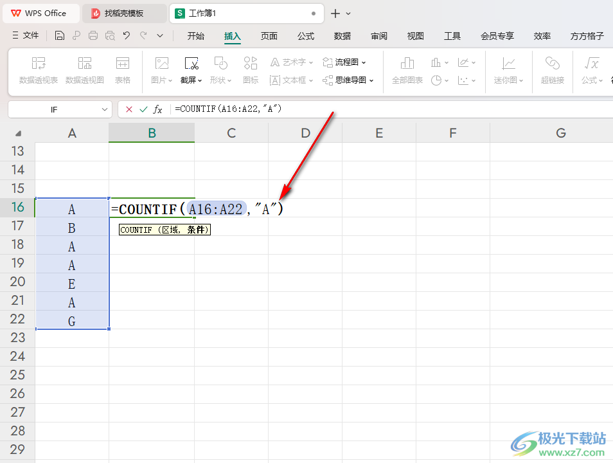Switch to the 公式 ribbon tab
This screenshot has width=613, height=463.
306,36
